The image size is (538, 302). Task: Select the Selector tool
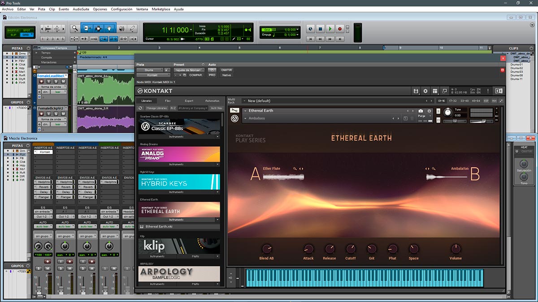(98, 28)
